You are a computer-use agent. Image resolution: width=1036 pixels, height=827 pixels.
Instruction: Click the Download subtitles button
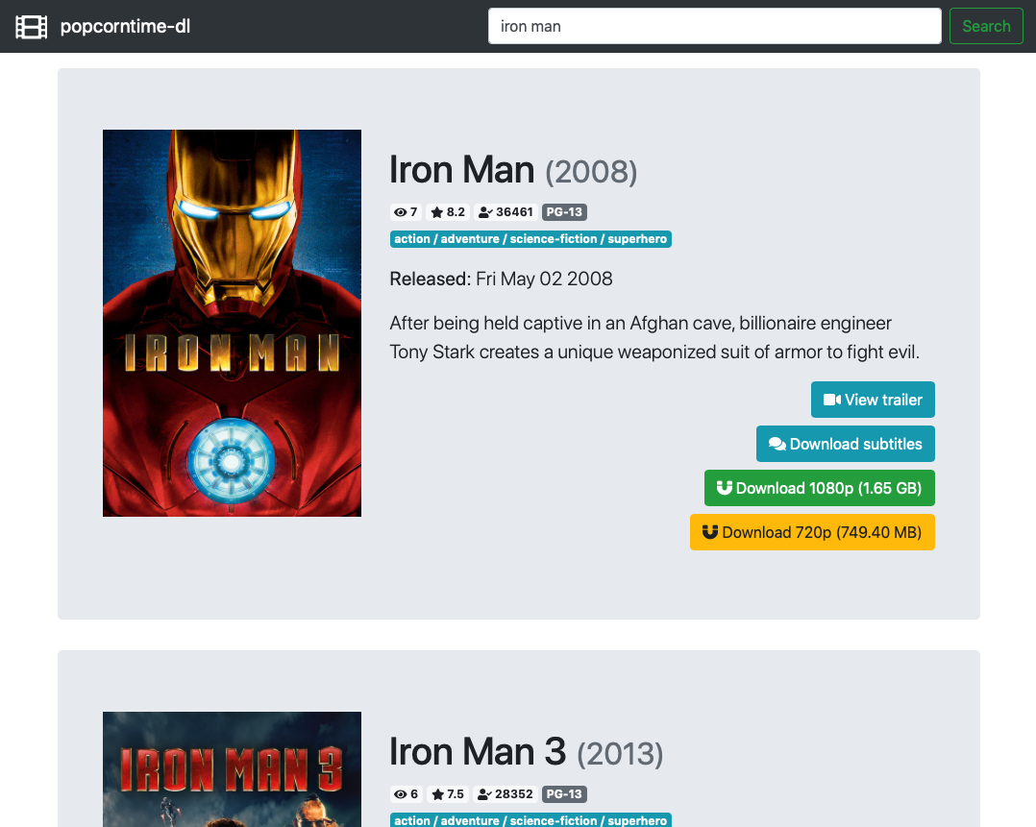coord(845,444)
